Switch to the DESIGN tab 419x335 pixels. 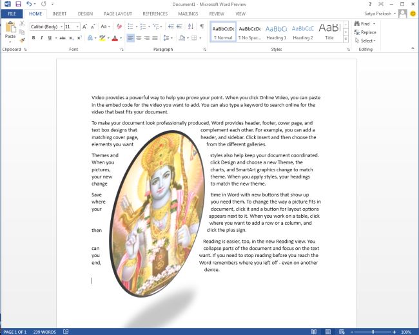[x=85, y=14]
